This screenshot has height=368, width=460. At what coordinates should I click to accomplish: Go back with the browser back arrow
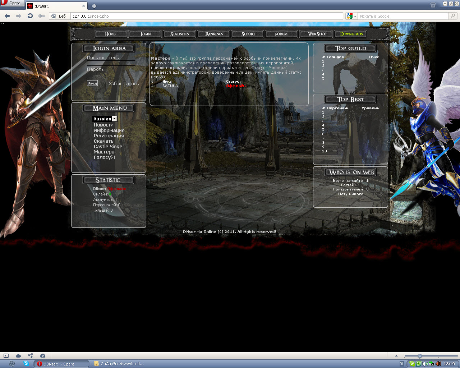7,16
